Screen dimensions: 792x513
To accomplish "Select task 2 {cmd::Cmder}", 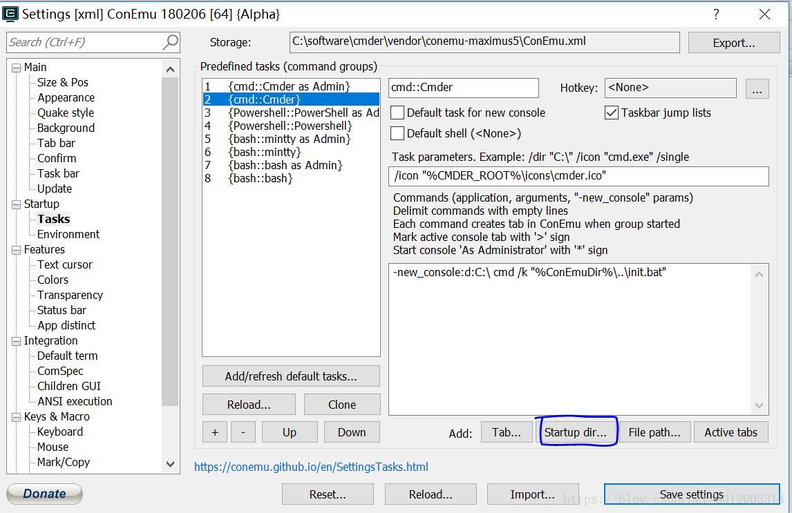I will [291, 99].
